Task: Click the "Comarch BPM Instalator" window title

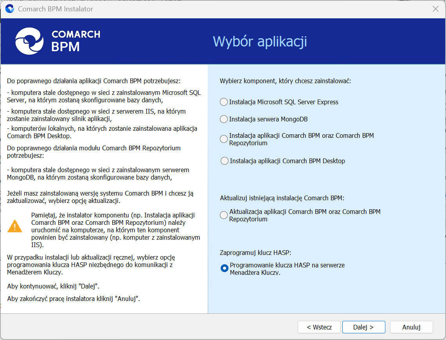Action: (56, 9)
